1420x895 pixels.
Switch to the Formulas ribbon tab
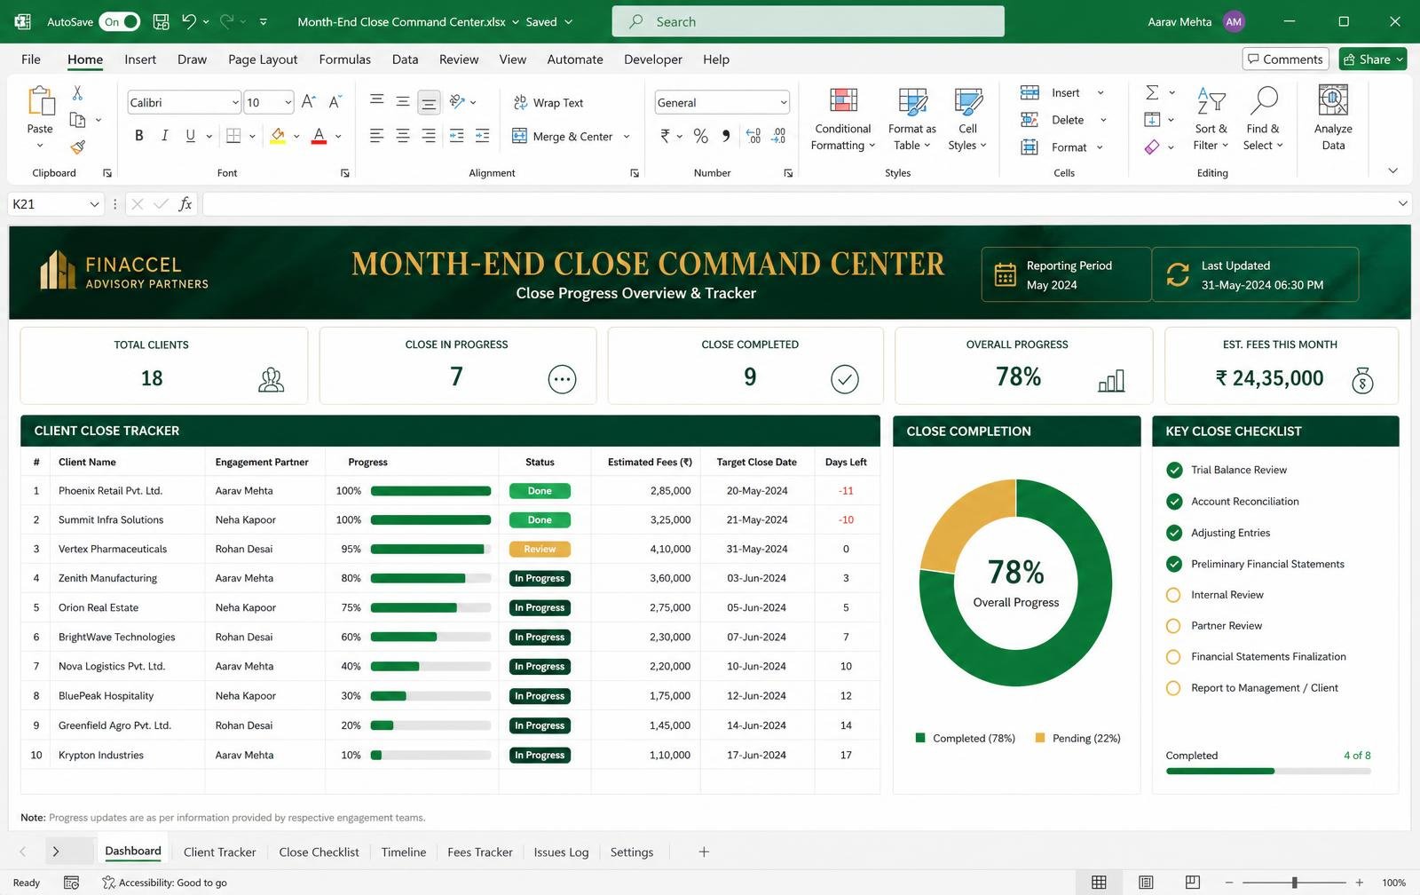tap(345, 59)
